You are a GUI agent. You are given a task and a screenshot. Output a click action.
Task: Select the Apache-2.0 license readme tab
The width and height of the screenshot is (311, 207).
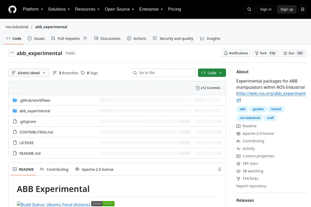coord(94,169)
